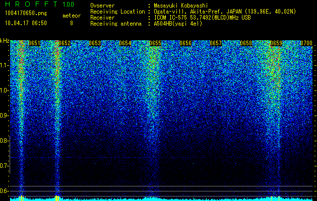This screenshot has height=201, width=317.
Task: Click the 0651 time marker
Action: pyautogui.click(x=34, y=43)
